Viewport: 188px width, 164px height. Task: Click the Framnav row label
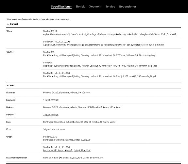(x=11, y=92)
